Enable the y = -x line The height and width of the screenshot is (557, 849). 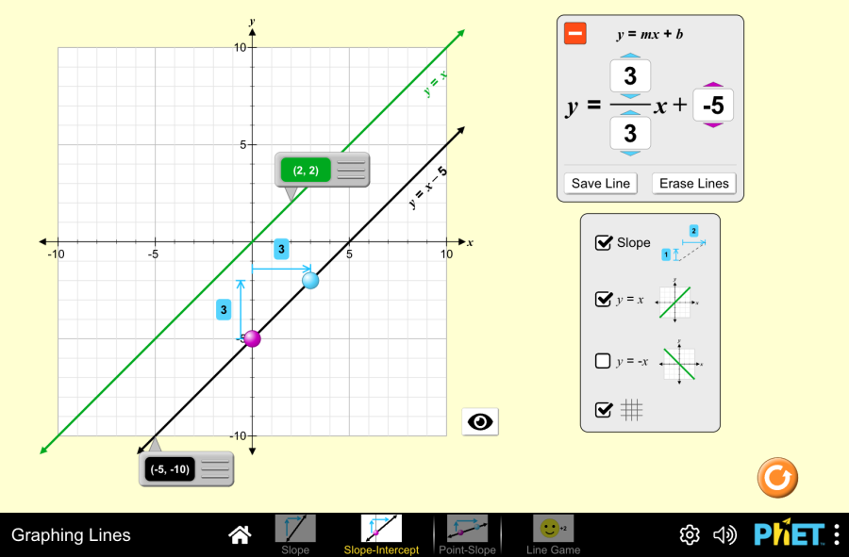(x=605, y=359)
